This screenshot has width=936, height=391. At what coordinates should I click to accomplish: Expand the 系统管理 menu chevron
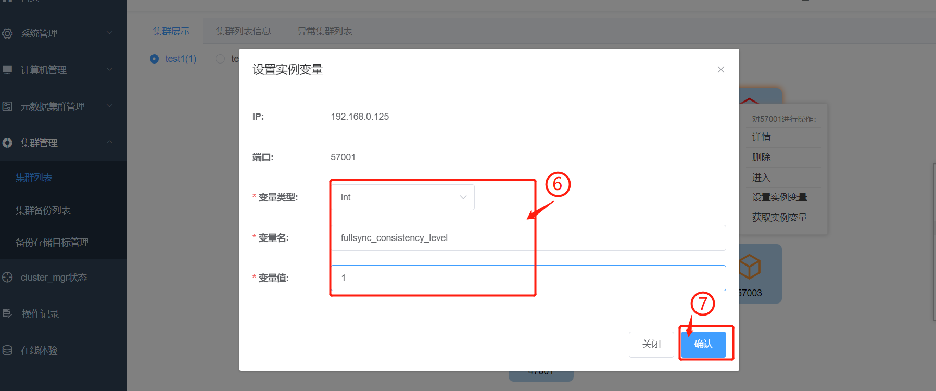click(109, 33)
